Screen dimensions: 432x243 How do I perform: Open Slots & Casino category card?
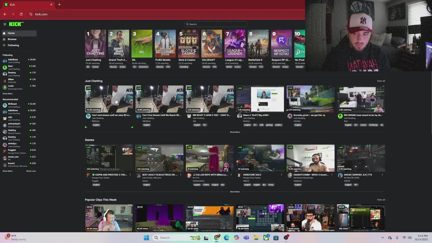[x=188, y=44]
